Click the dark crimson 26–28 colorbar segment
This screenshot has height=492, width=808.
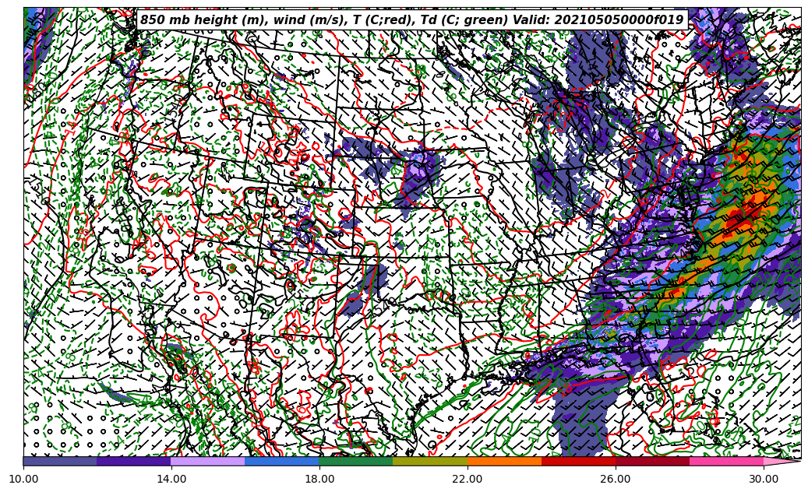tap(652, 461)
